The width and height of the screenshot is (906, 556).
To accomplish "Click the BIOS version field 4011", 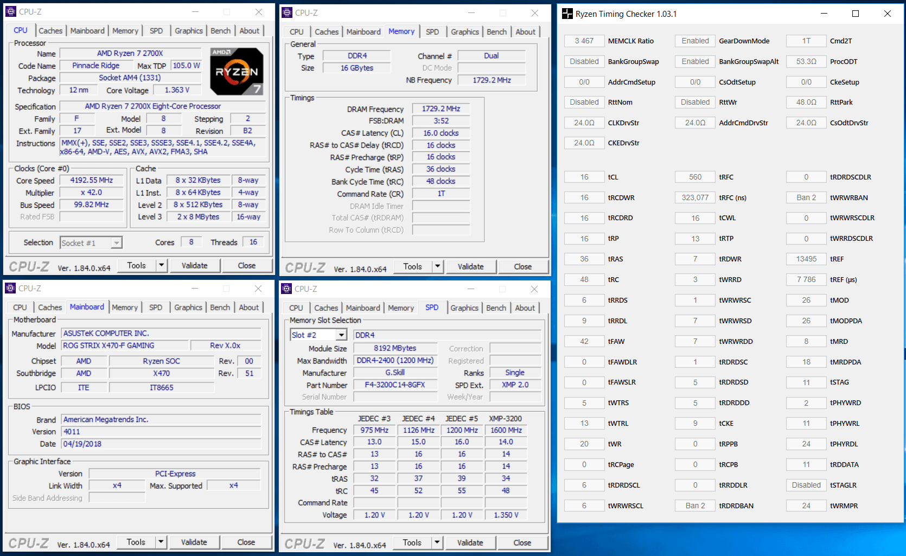I will (x=161, y=432).
